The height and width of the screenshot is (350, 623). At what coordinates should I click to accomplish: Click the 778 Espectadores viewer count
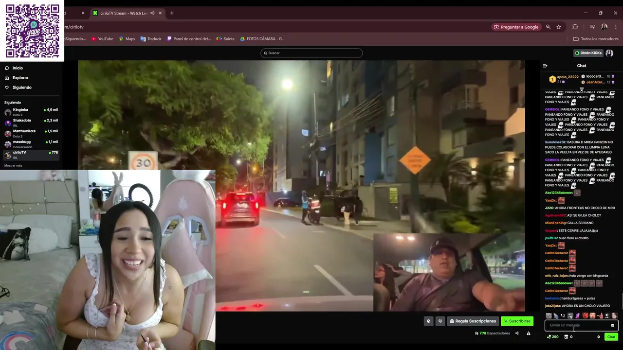[492, 333]
